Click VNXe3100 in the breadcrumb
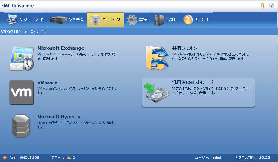Viewport: 278px width, 162px height. pyautogui.click(x=11, y=32)
